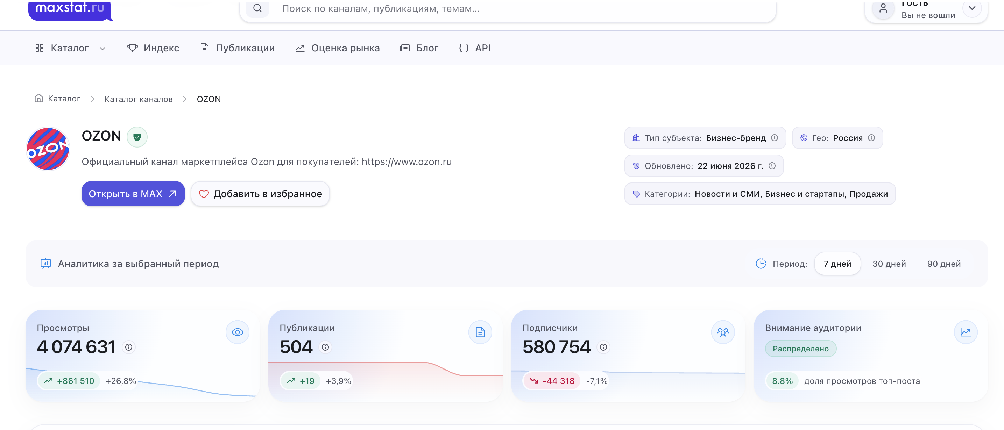Open the Индекс menu item
This screenshot has height=430, width=1004.
click(x=153, y=48)
